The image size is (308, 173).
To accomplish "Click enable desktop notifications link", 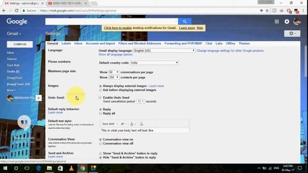I will tap(118, 28).
